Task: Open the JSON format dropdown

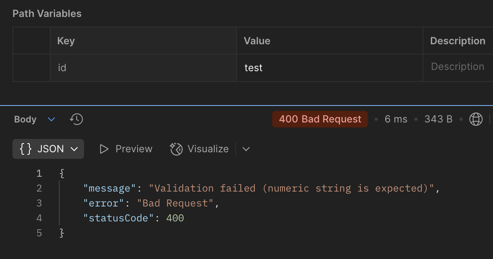Action: 75,149
